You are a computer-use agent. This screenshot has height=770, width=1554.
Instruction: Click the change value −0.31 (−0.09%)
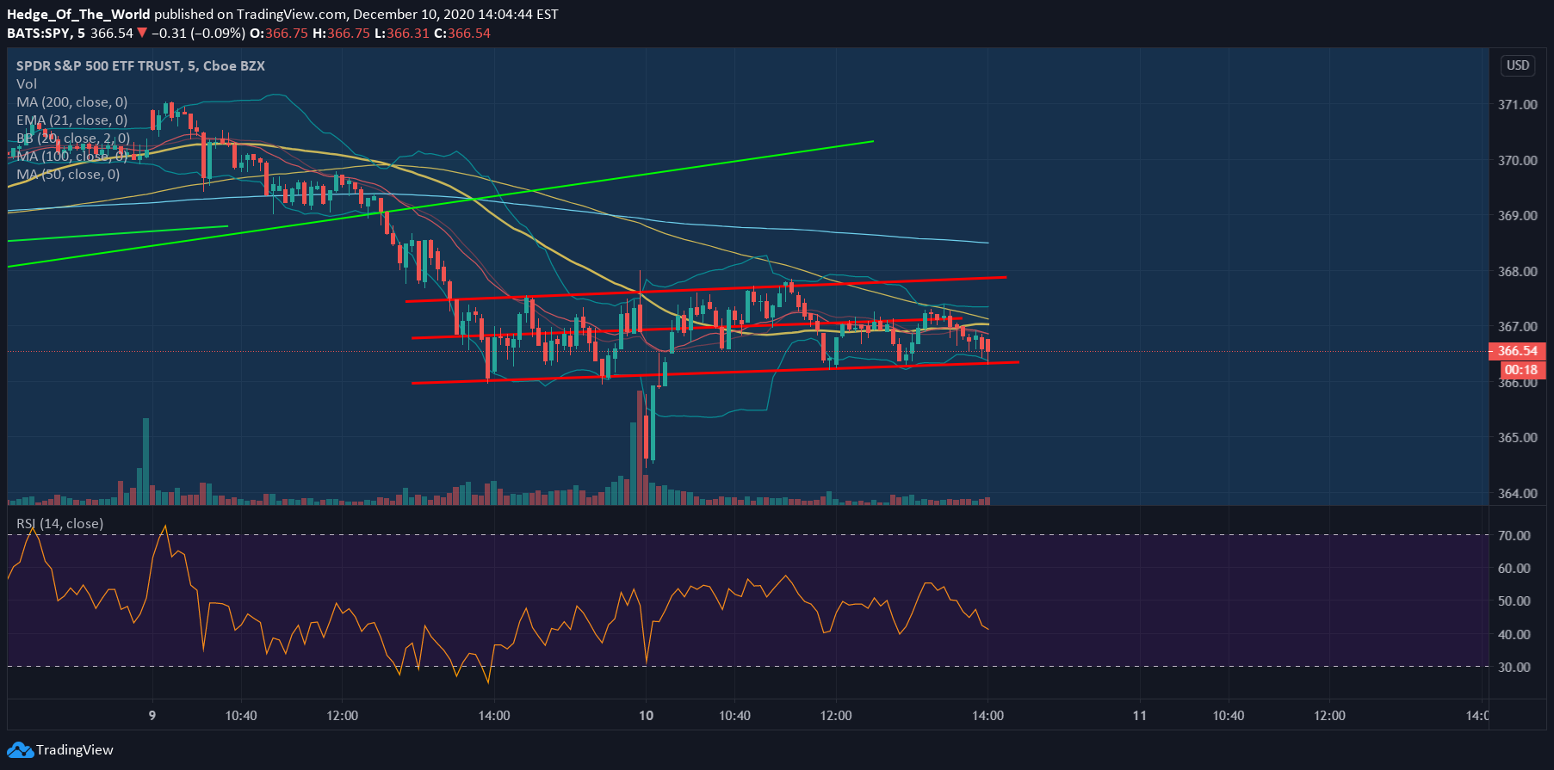[198, 34]
